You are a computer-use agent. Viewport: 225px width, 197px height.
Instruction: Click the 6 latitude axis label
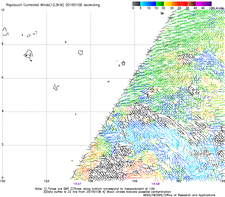pyautogui.click(x=2, y=77)
